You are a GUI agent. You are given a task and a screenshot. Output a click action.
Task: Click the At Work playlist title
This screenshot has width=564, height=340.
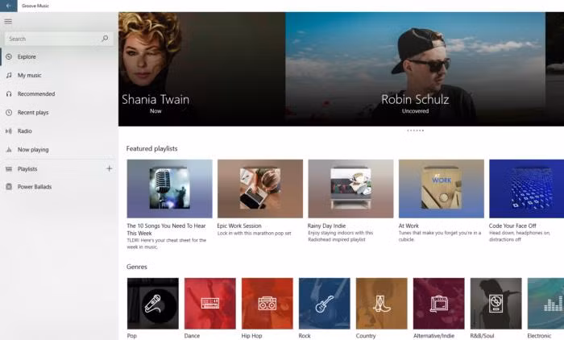[x=408, y=226]
